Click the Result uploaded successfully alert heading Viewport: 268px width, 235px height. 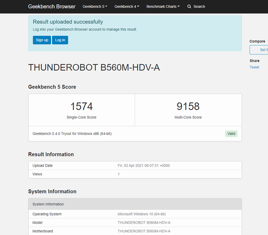(x=68, y=22)
